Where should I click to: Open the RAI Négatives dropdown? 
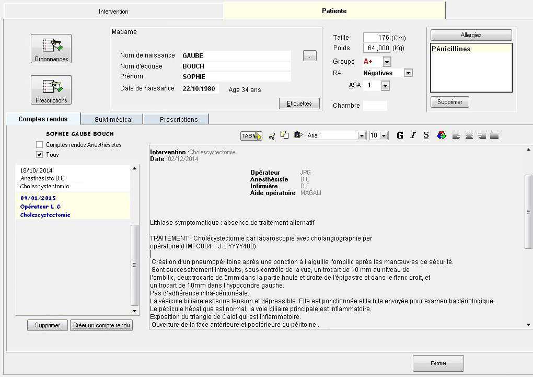pyautogui.click(x=408, y=73)
